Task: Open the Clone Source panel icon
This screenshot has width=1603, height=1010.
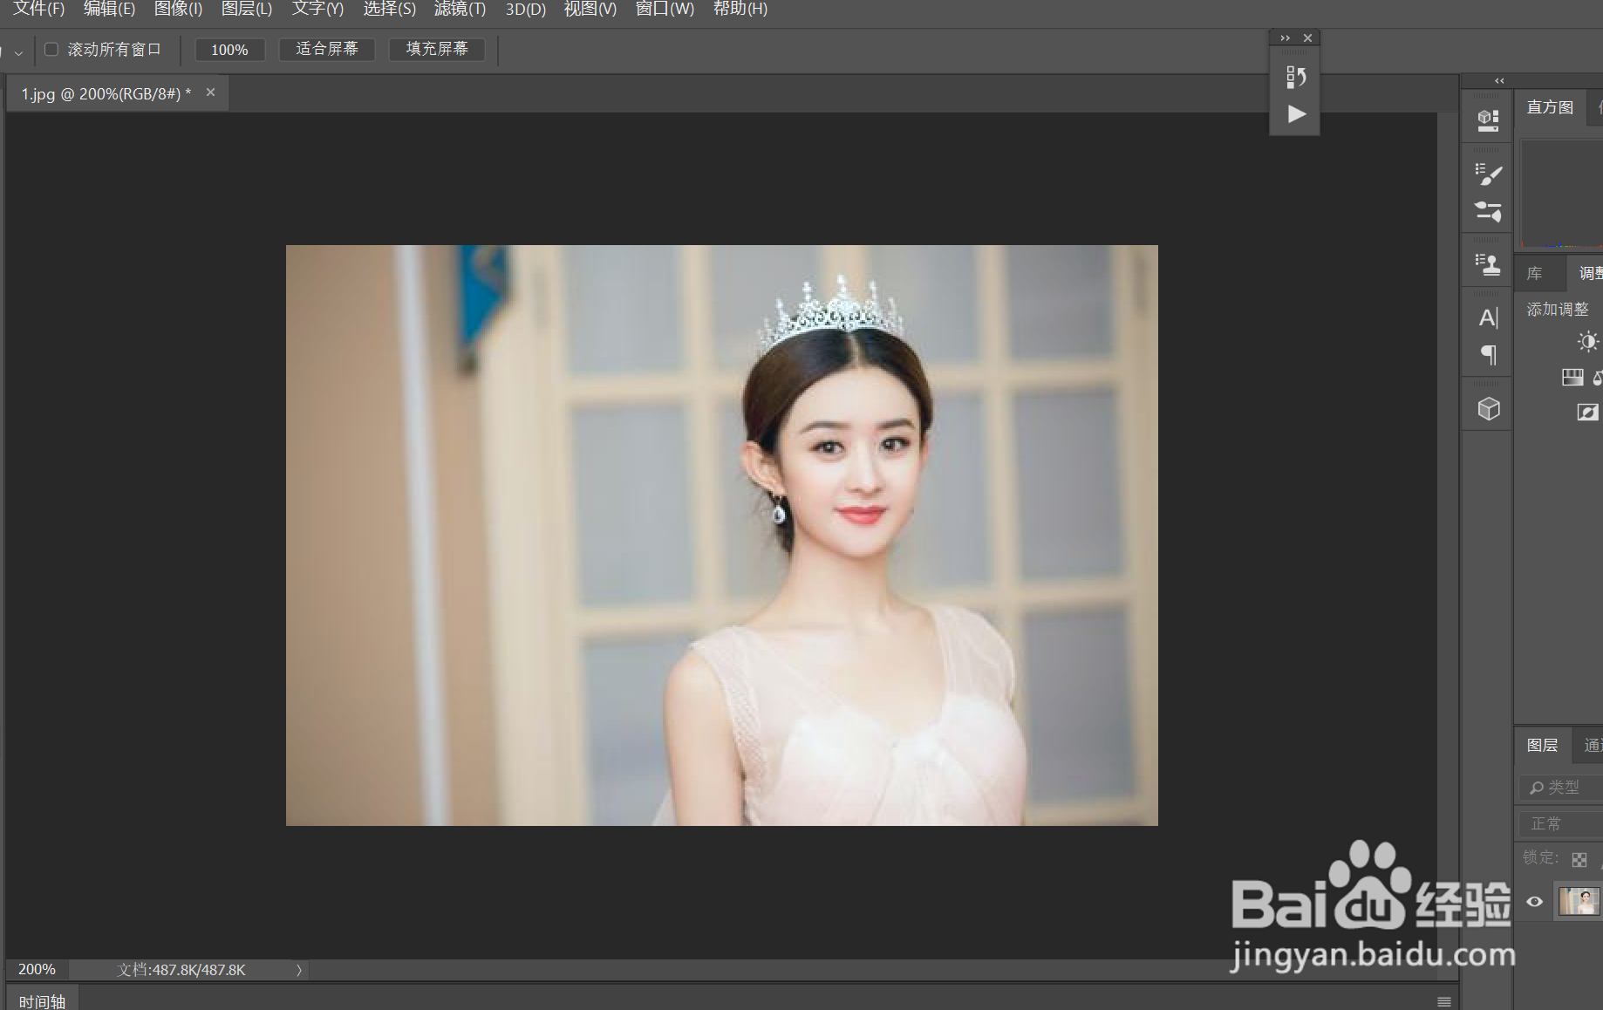Action: click(x=1487, y=263)
